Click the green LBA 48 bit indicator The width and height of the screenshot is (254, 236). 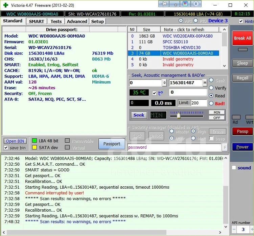[x=34, y=141]
